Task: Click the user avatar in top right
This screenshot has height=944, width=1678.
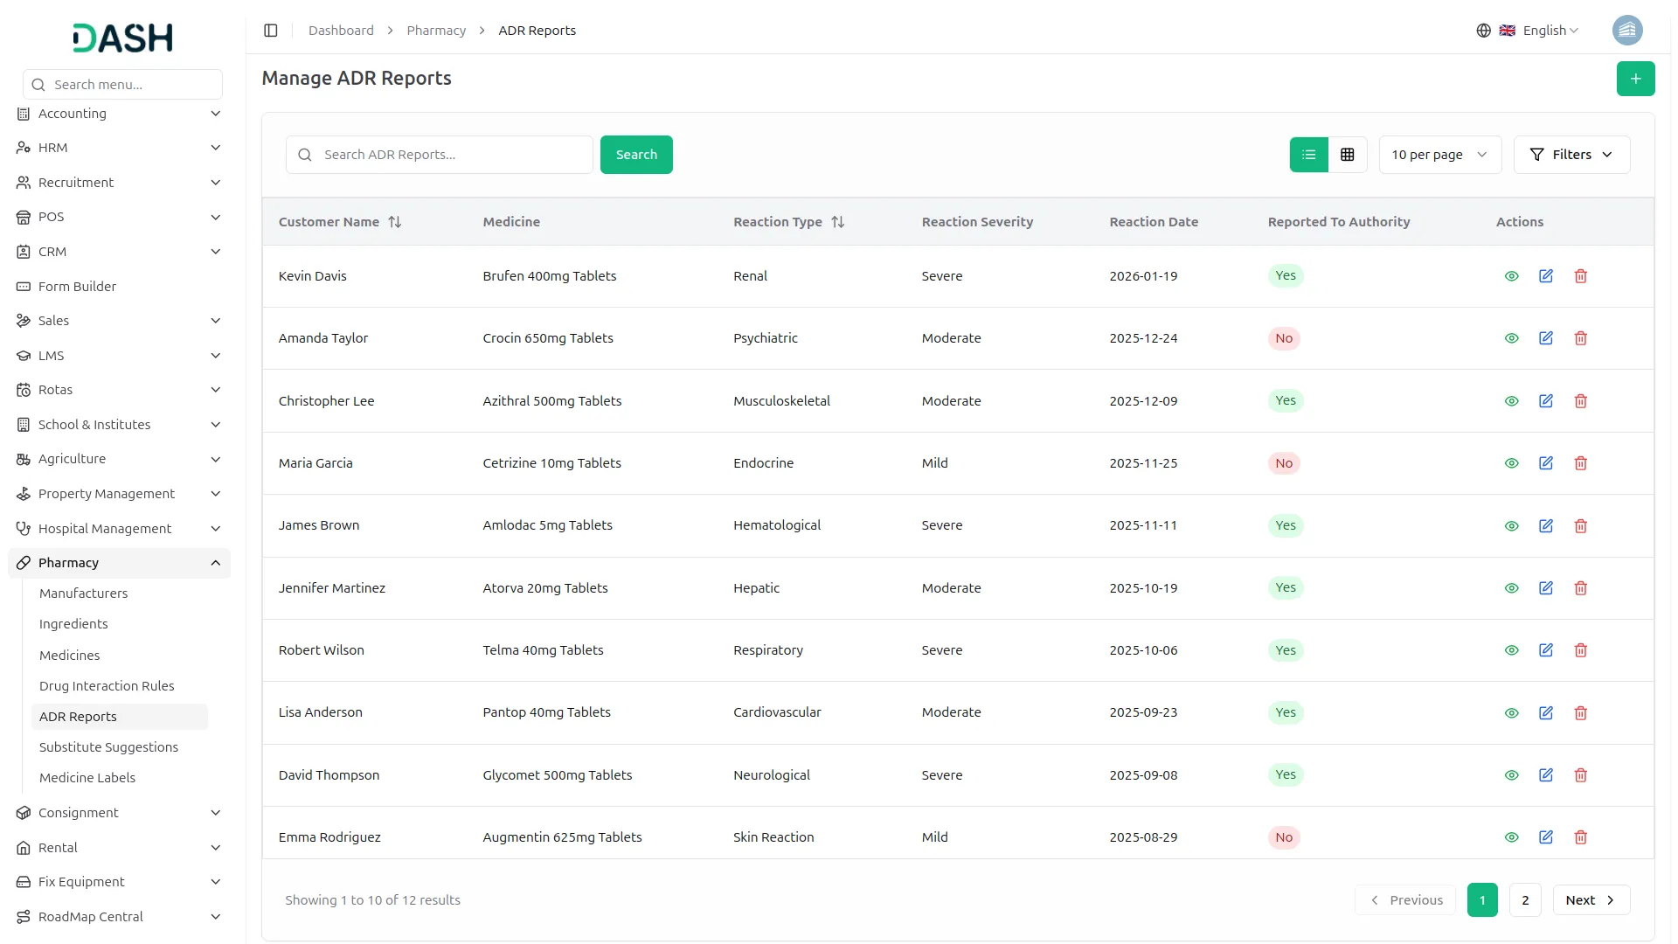Action: [1626, 31]
